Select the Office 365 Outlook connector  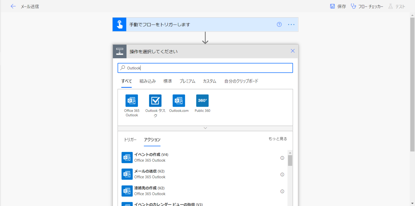(132, 106)
